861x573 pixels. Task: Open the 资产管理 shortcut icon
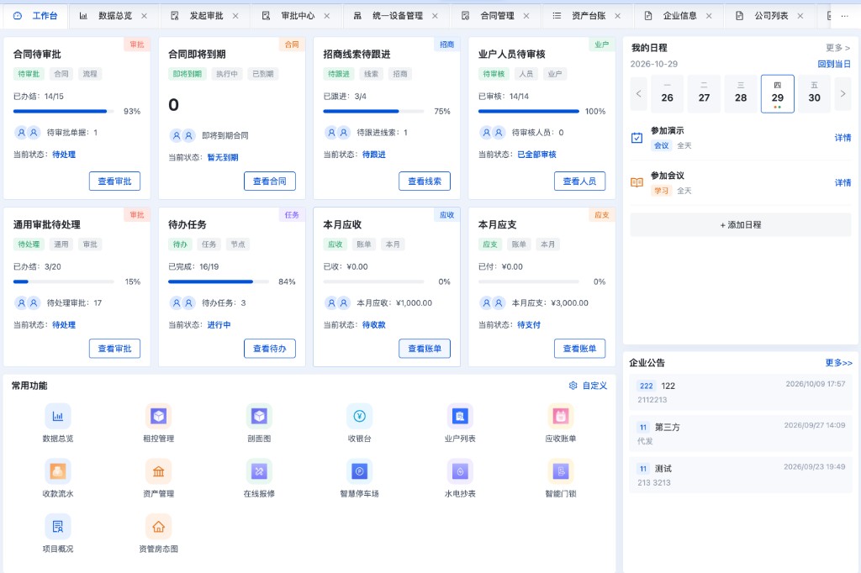158,470
